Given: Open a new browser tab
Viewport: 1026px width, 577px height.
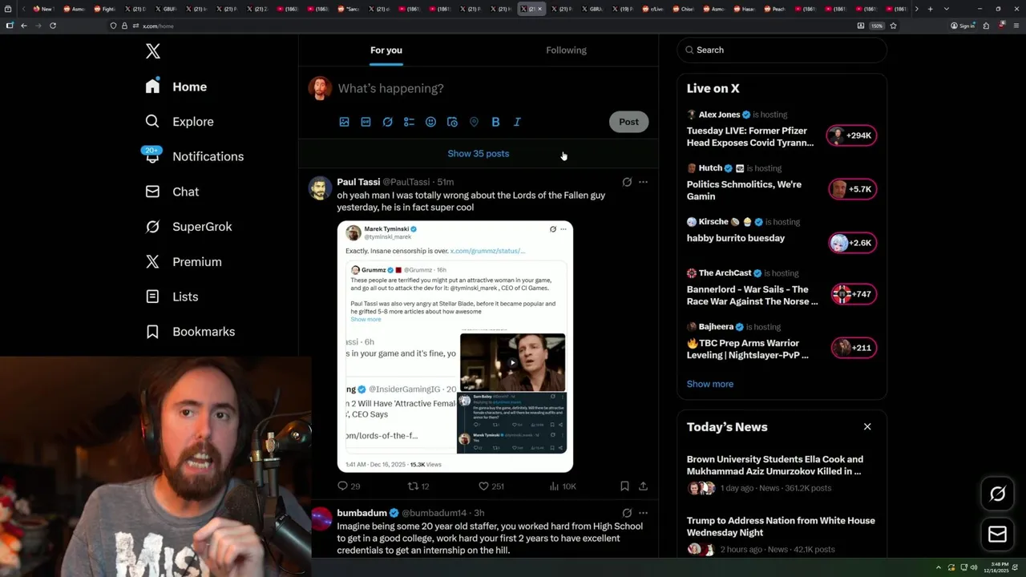Looking at the screenshot, I should [930, 9].
